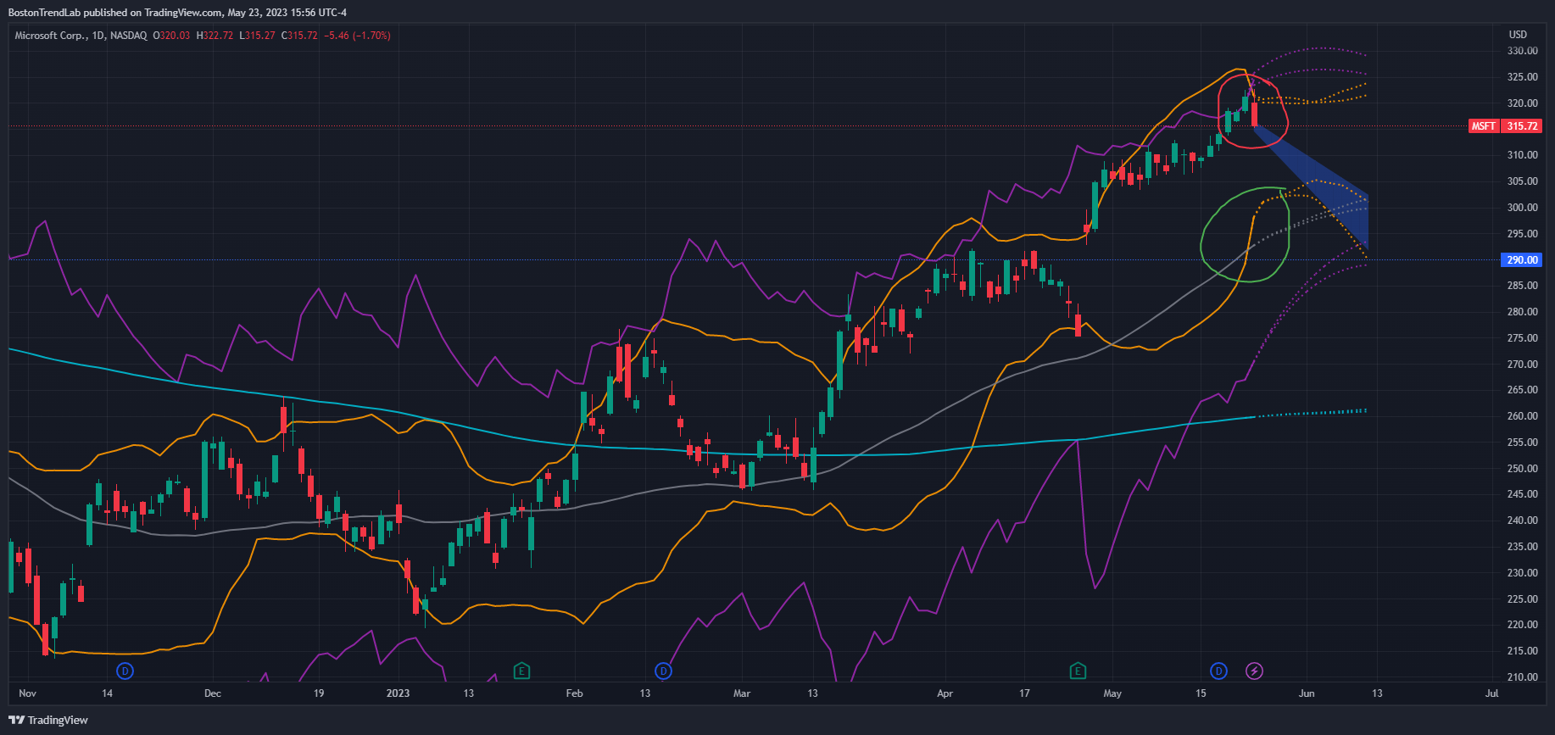The width and height of the screenshot is (1555, 735).
Task: Click the 'Dec' date axis label
Action: [x=213, y=693]
